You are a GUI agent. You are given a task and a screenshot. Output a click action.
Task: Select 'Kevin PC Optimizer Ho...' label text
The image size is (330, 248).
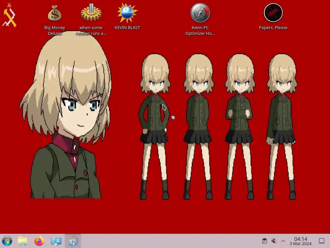tap(200, 31)
